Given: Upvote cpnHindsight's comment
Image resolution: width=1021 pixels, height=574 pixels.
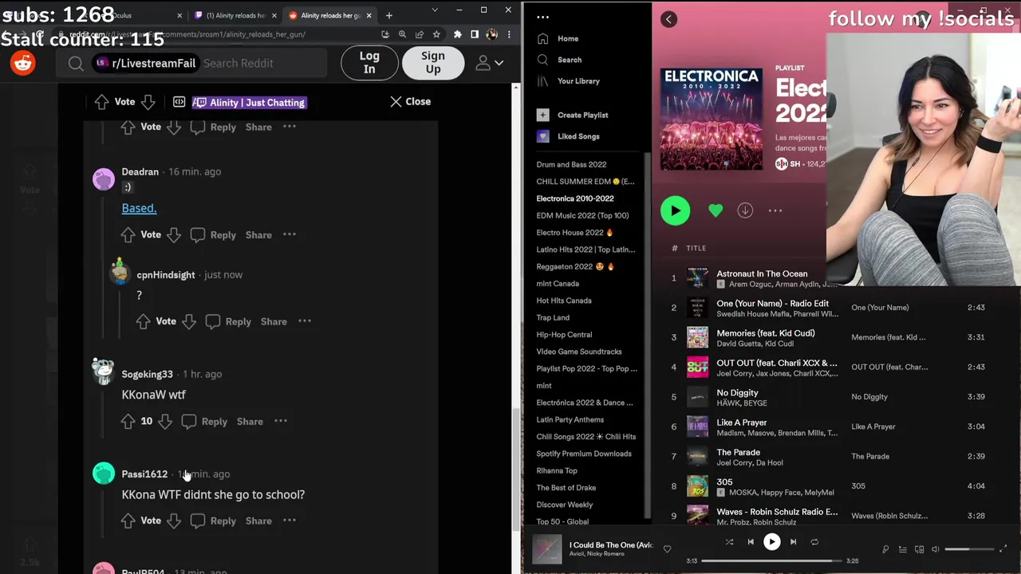Looking at the screenshot, I should [x=144, y=321].
